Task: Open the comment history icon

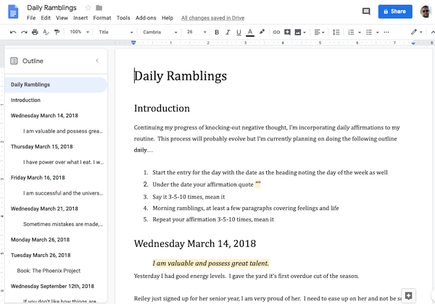Action: (366, 12)
